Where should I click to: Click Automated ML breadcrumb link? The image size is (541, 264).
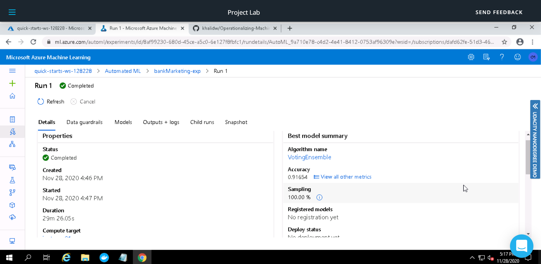[123, 71]
